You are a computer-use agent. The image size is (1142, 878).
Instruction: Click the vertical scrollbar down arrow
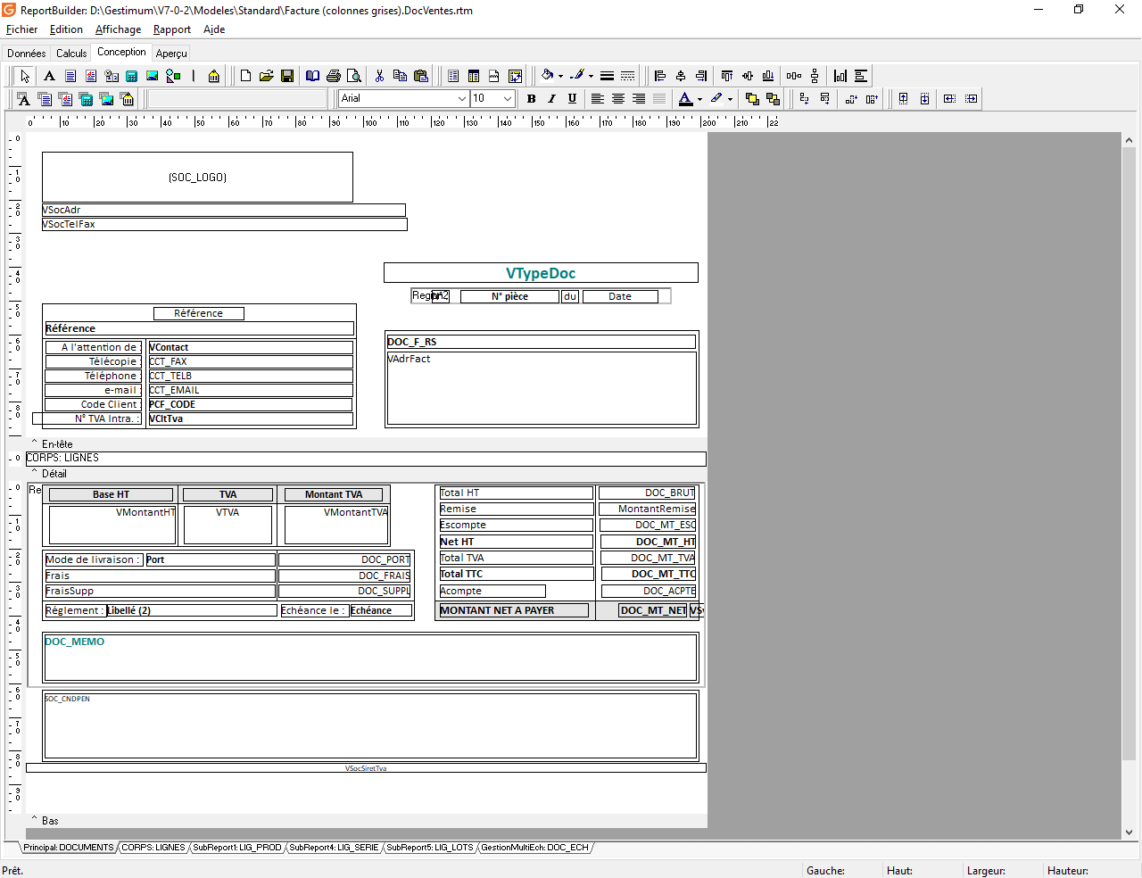[x=1129, y=832]
